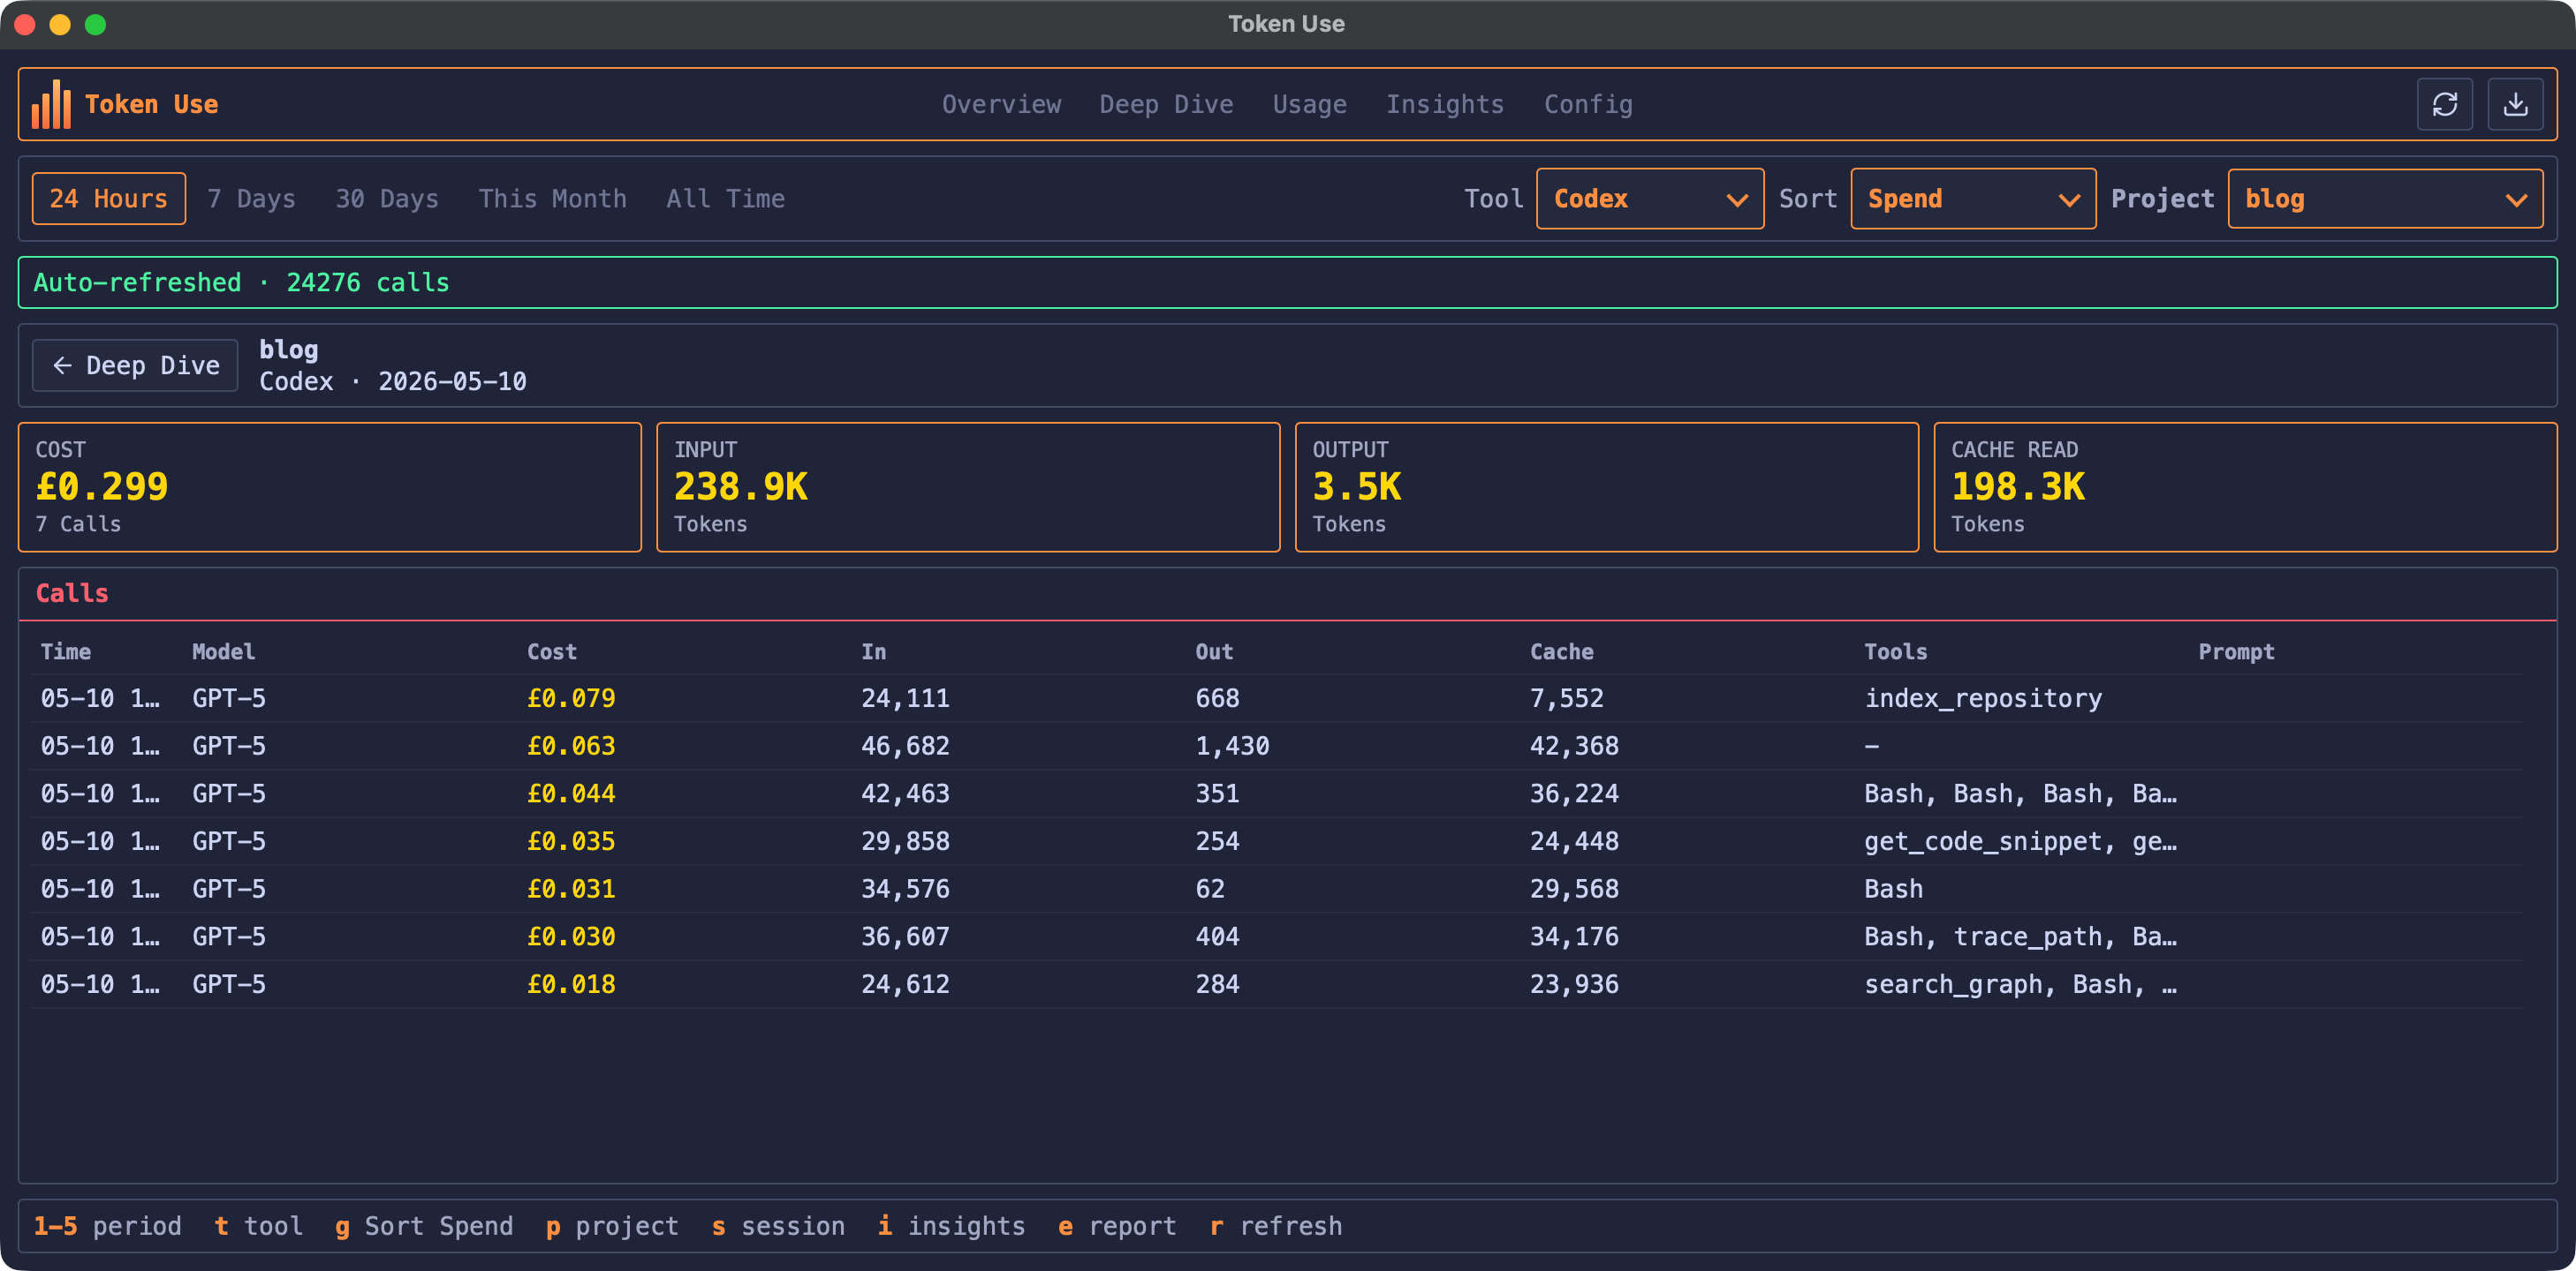Select the call row costing £0.030
2576x1271 pixels.
[1275, 937]
